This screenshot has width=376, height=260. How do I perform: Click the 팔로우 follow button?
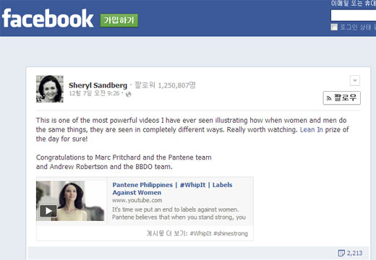pyautogui.click(x=341, y=97)
